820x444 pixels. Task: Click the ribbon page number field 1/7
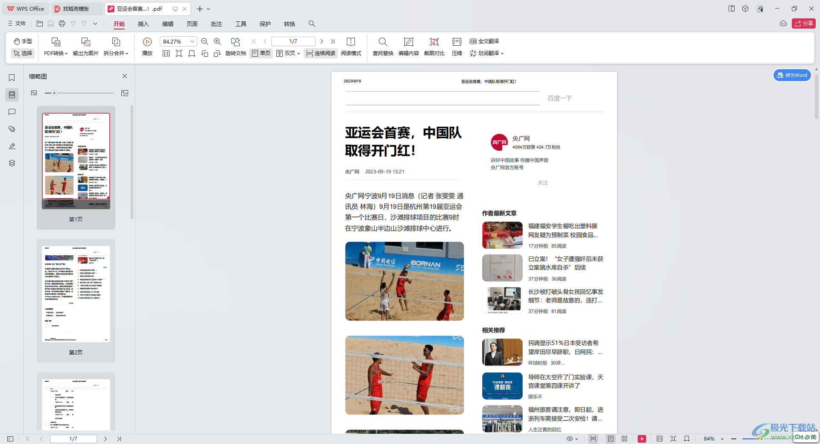293,41
